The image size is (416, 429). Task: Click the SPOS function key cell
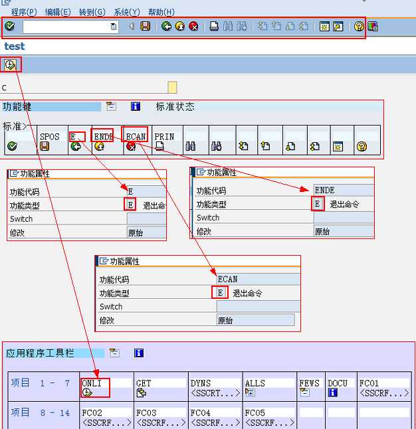(x=50, y=136)
